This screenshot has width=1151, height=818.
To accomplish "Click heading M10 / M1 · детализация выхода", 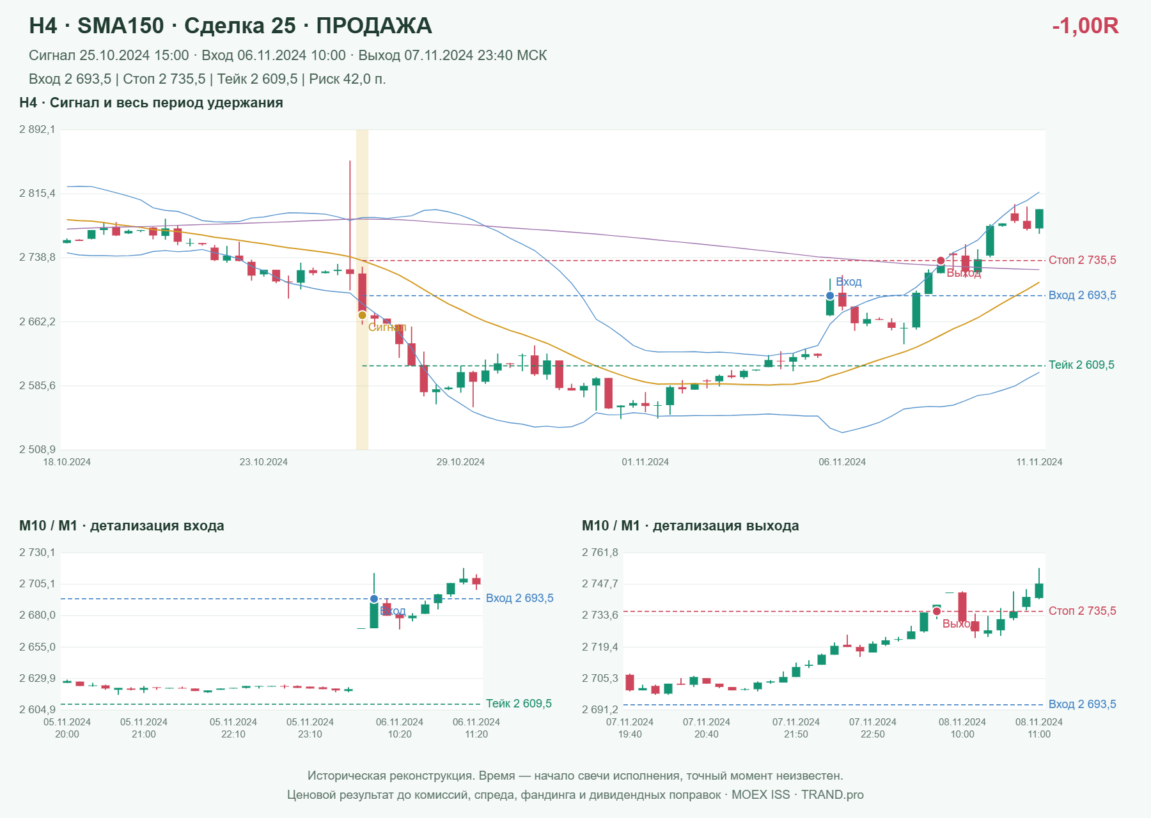I will pos(691,526).
